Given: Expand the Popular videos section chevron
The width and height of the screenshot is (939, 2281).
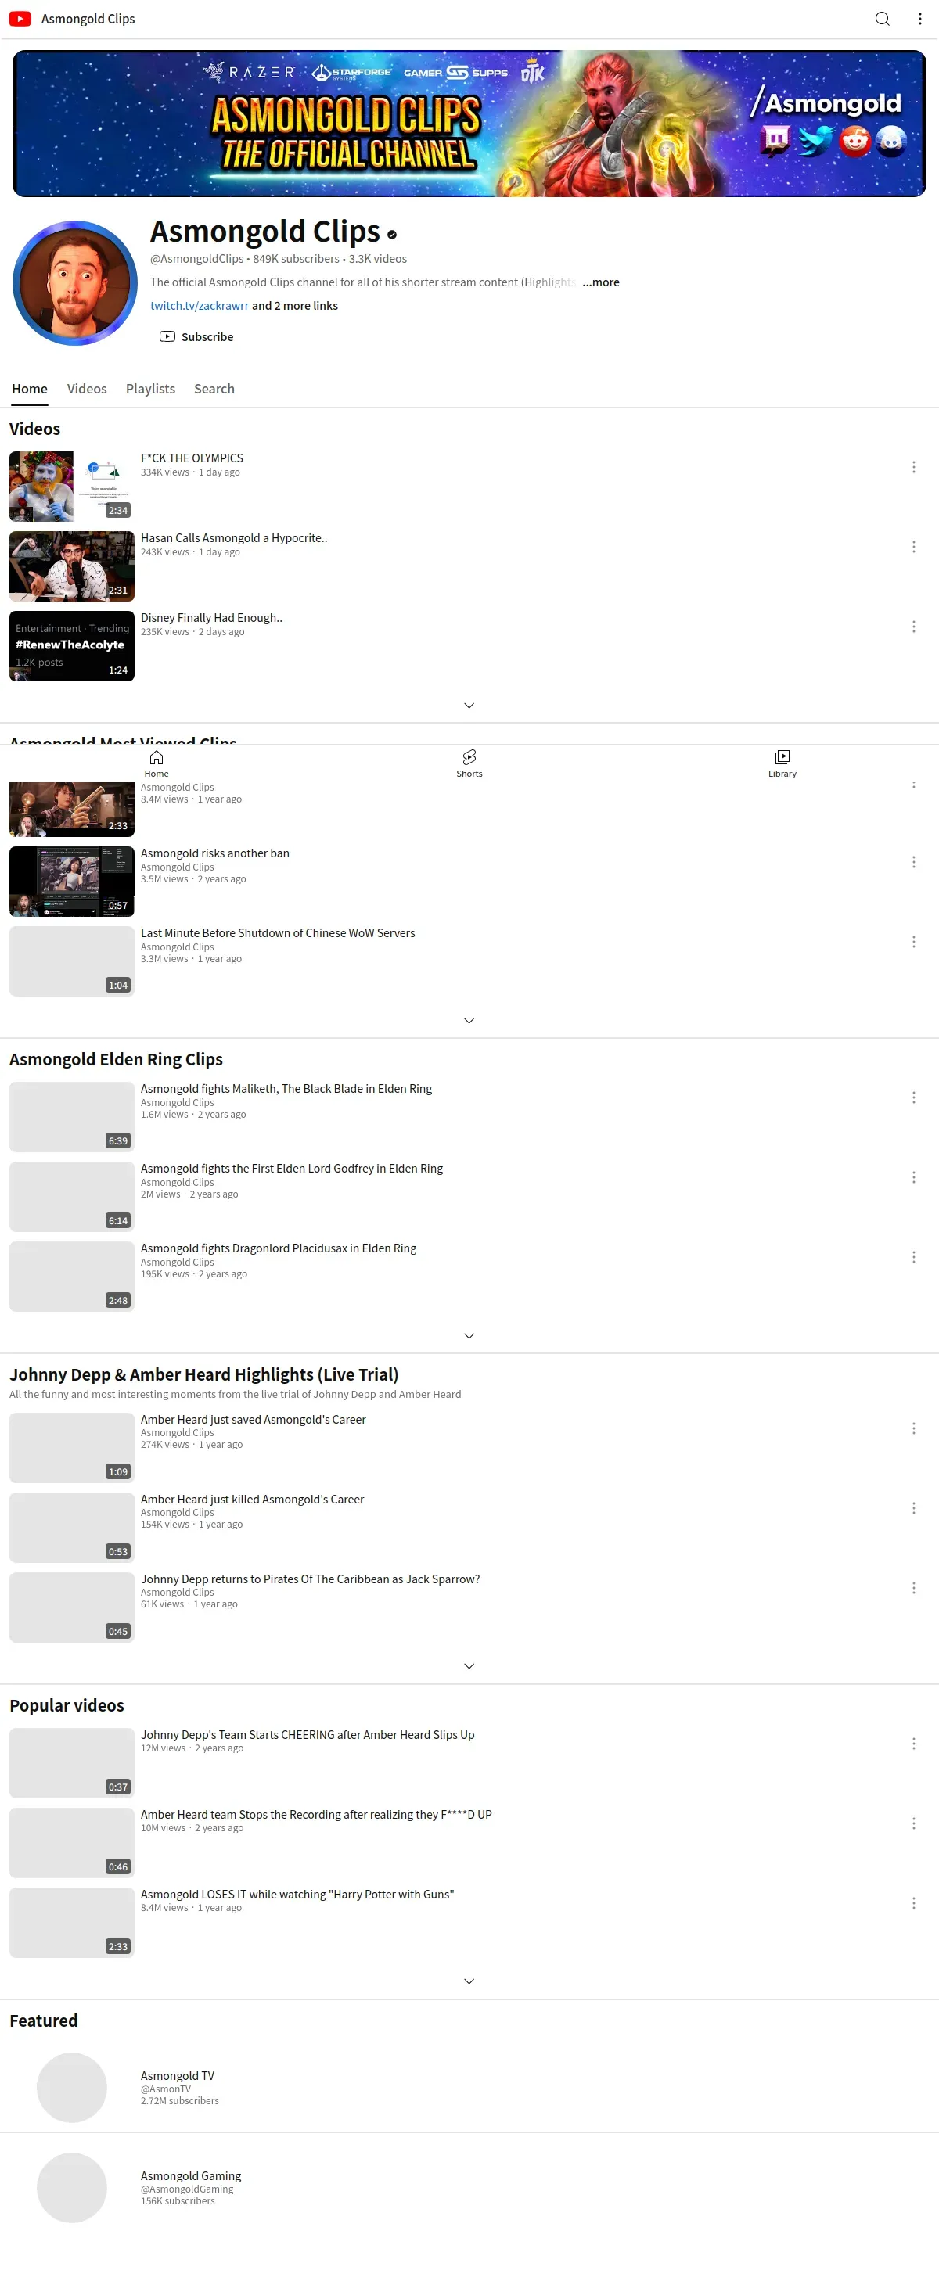Looking at the screenshot, I should point(469,1981).
